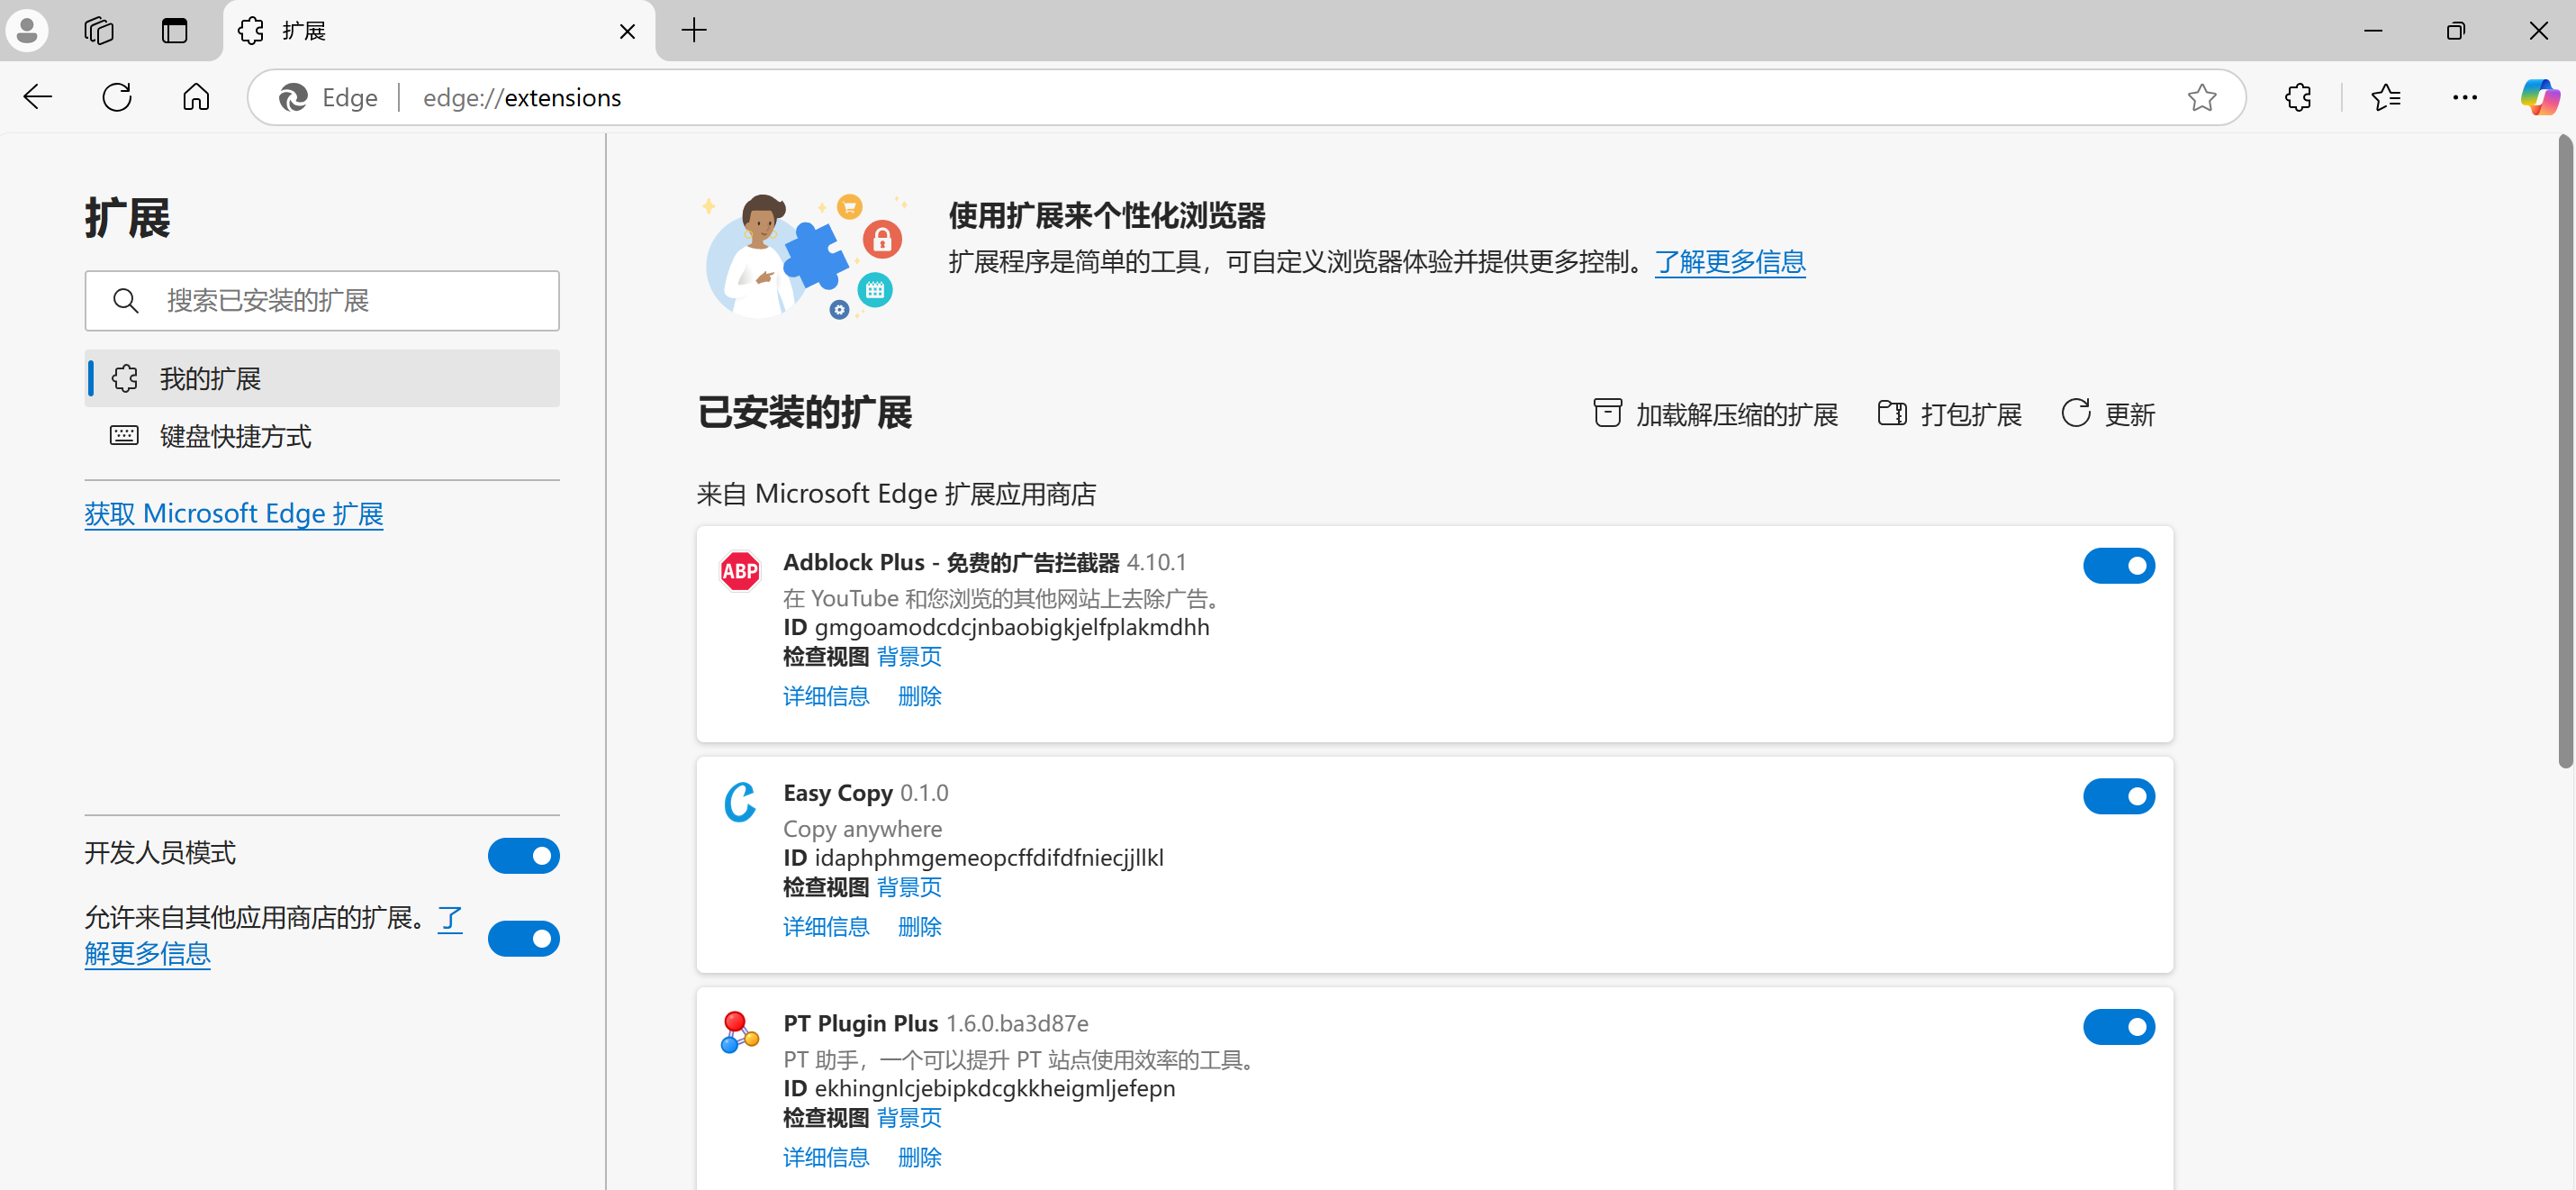Viewport: 2576px width, 1190px height.
Task: Remove PT Plugin Plus with 删除
Action: 919,1158
